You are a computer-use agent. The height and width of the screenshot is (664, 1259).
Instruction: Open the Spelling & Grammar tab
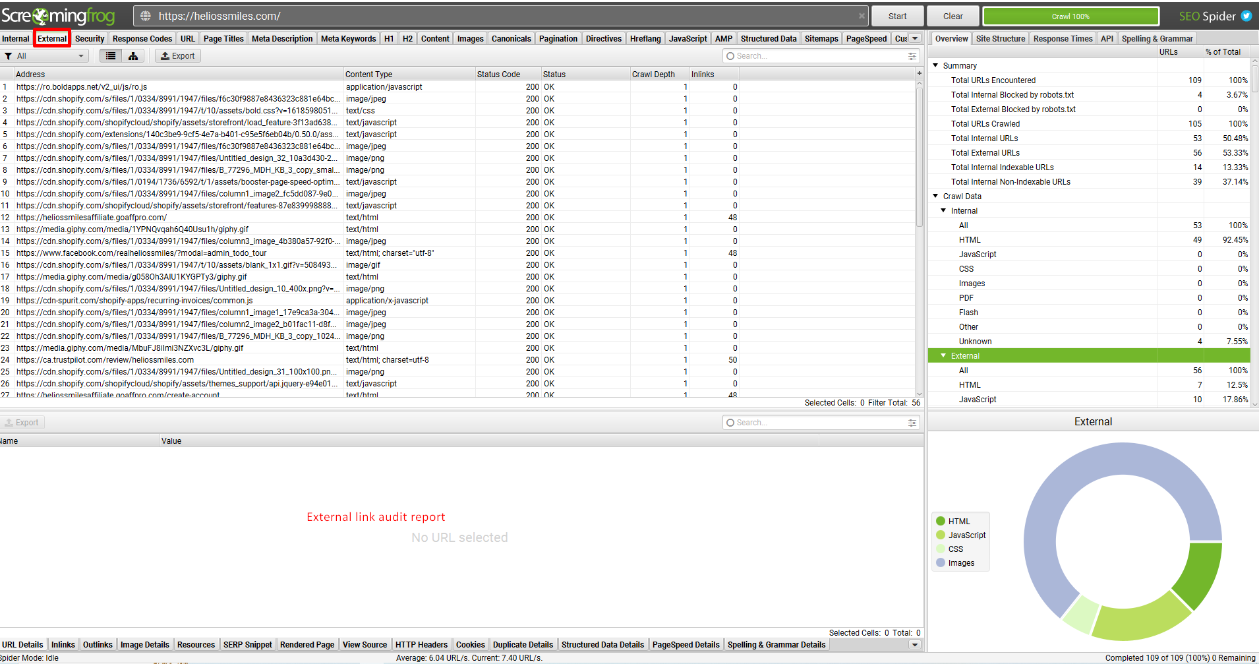(x=1157, y=38)
